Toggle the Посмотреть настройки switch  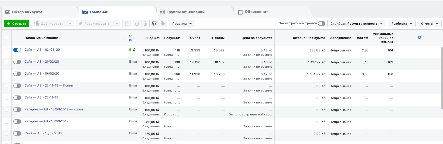(x=322, y=23)
